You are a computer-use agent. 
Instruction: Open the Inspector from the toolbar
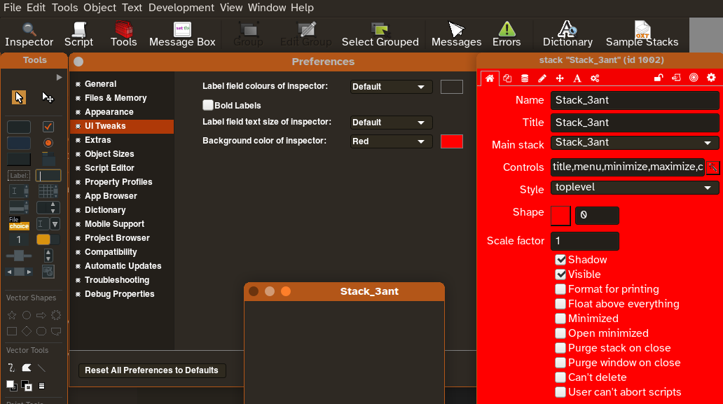29,35
